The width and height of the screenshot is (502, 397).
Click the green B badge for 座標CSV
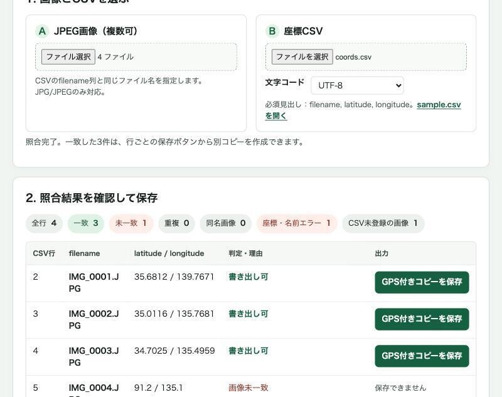(x=272, y=31)
